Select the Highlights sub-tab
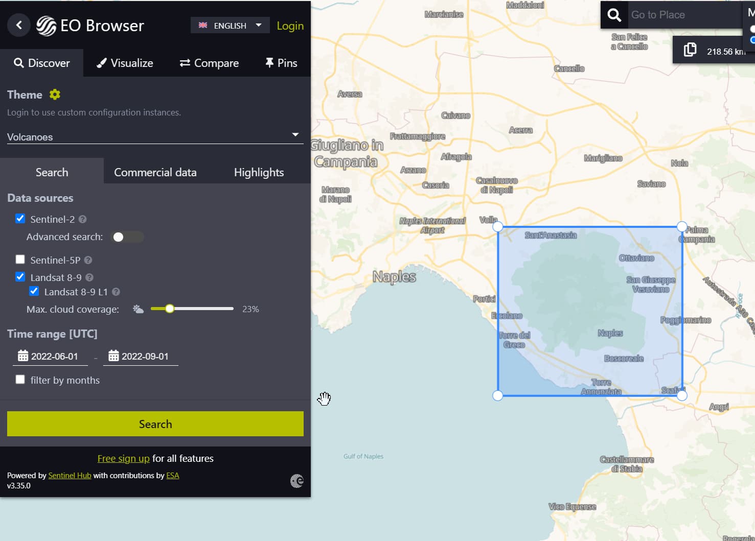Viewport: 755px width, 541px height. click(259, 172)
